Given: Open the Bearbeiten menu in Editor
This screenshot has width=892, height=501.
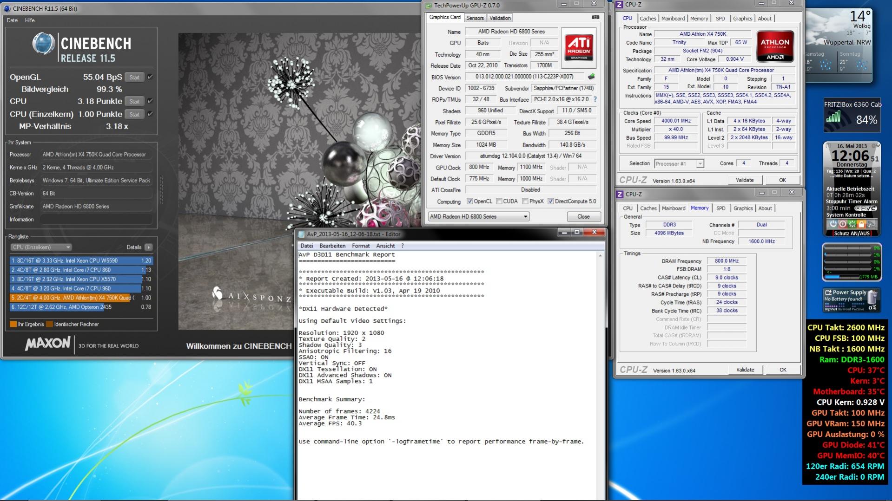Looking at the screenshot, I should [332, 246].
